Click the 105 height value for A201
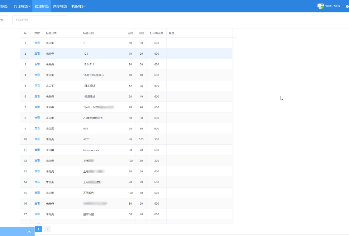 (x=141, y=139)
